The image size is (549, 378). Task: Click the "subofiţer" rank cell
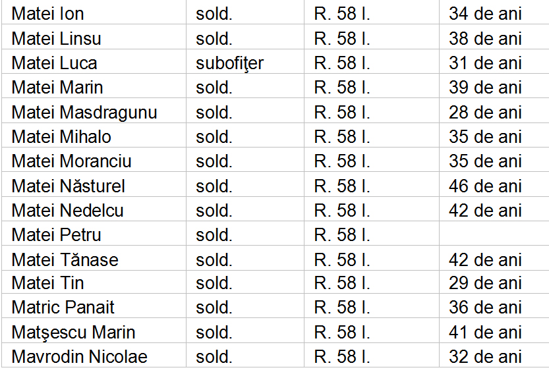(229, 63)
